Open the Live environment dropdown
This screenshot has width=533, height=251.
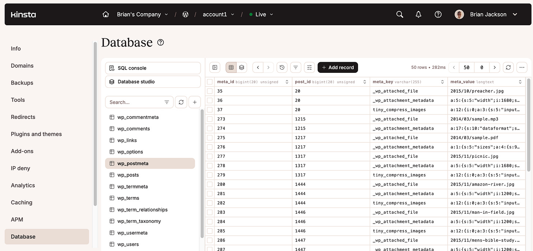(261, 14)
